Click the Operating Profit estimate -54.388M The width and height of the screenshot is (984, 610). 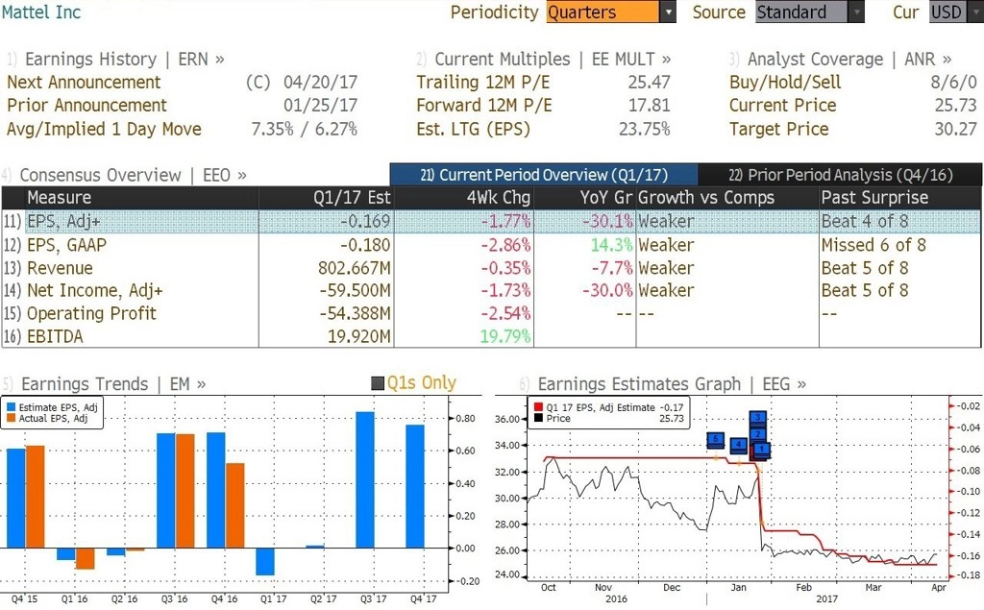coord(356,313)
